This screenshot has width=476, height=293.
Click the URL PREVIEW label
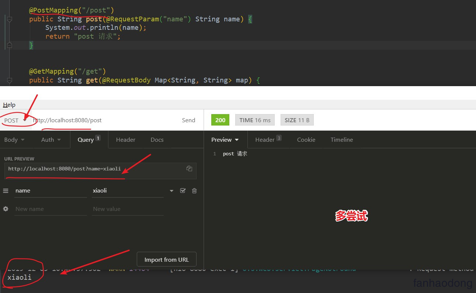click(19, 159)
